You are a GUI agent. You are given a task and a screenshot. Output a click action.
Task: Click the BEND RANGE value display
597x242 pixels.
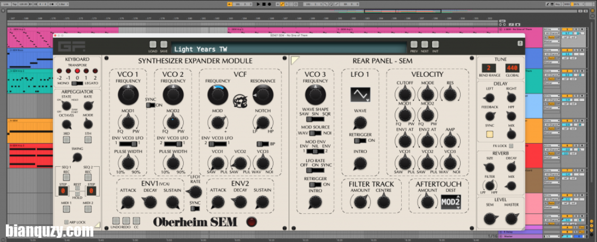[488, 68]
